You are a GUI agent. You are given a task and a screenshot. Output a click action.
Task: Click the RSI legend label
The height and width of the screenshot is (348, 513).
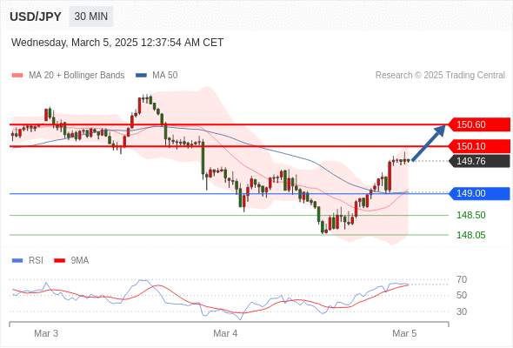click(36, 261)
